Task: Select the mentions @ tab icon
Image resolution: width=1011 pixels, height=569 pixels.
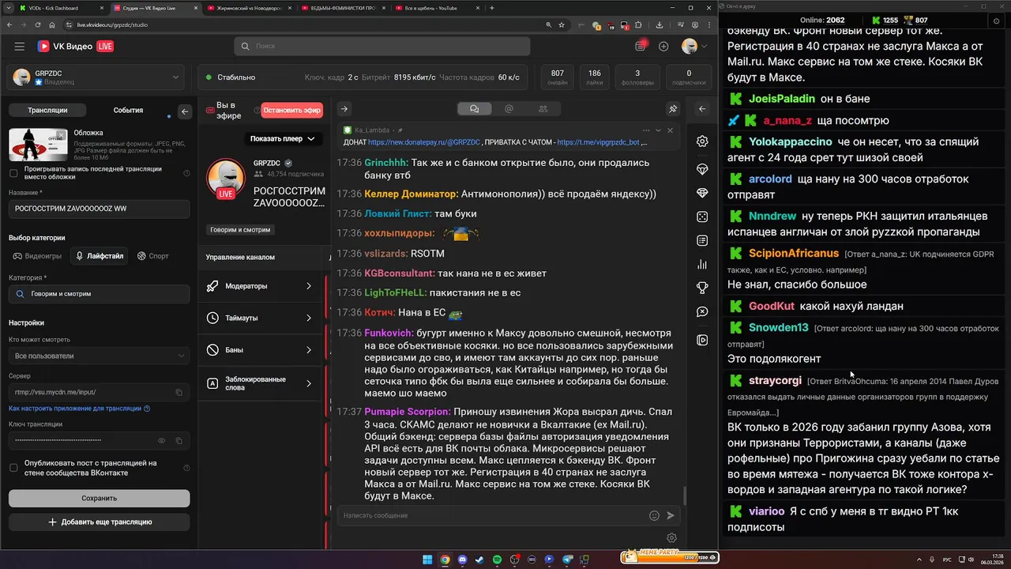Action: point(509,109)
